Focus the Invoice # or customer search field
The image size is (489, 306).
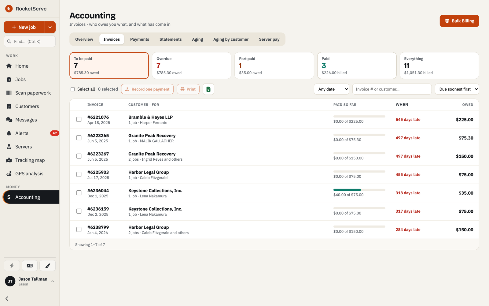392,89
